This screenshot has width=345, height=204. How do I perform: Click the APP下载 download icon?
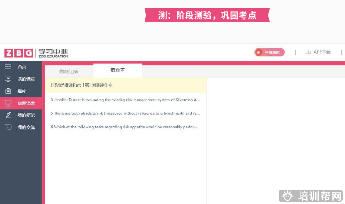click(308, 52)
